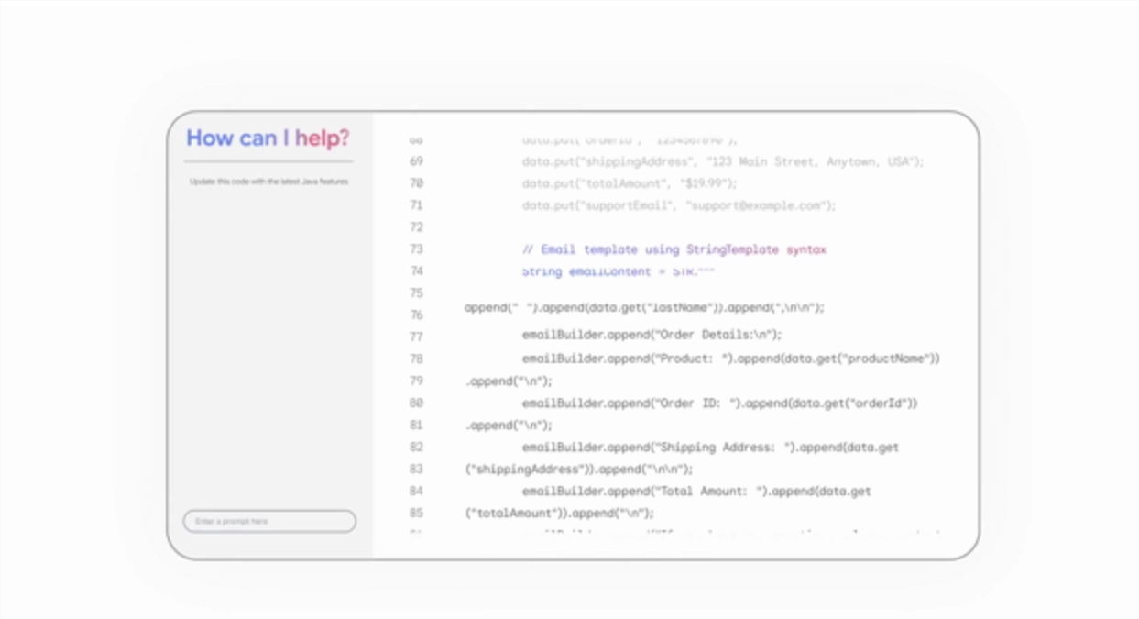Click the 'String emailContent' code line
The image size is (1139, 619).
pos(618,271)
